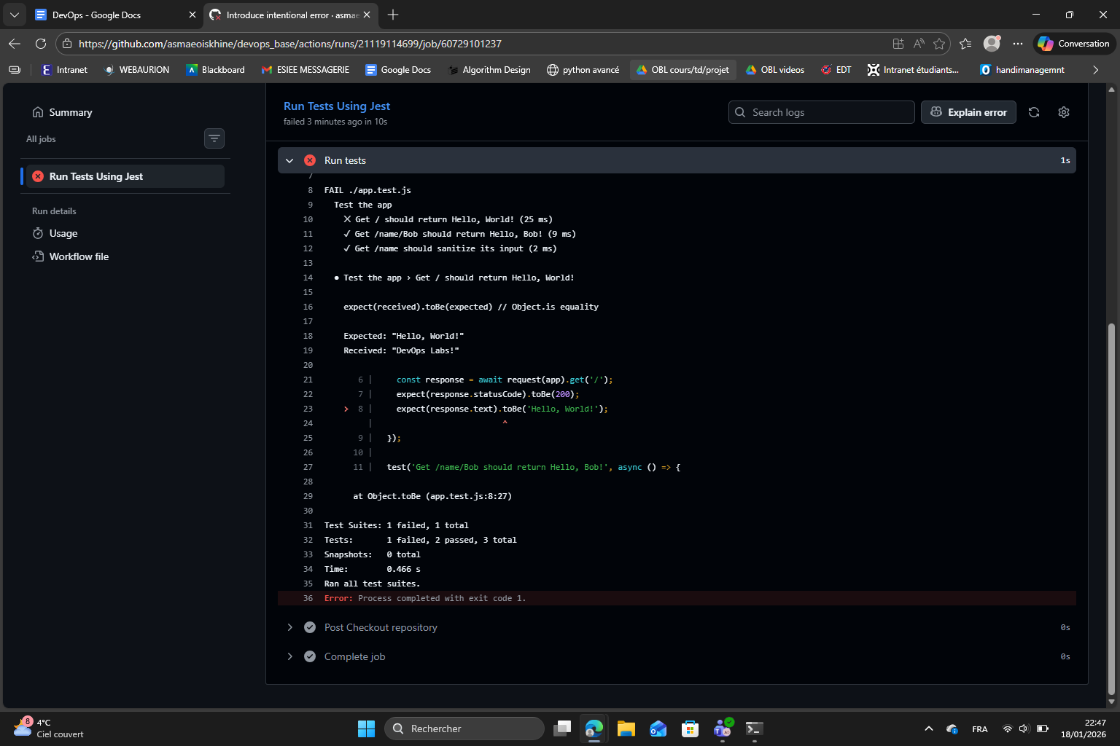The height and width of the screenshot is (746, 1120).
Task: Open the Summary page of the workflow run
Action: coord(70,112)
